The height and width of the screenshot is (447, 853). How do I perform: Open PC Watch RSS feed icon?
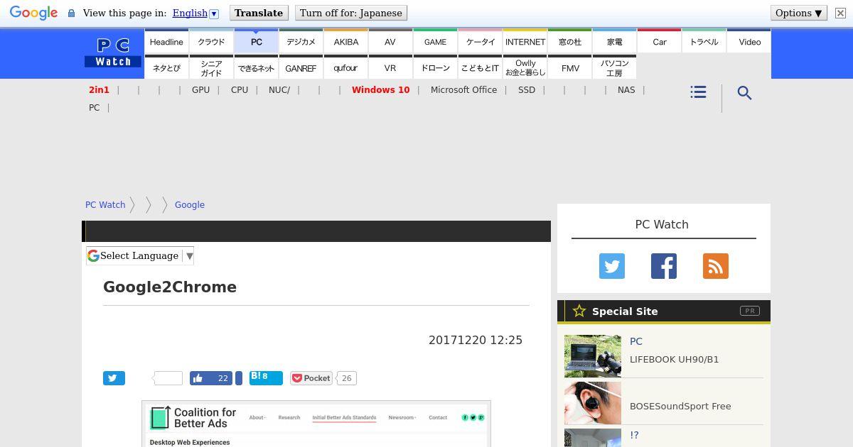pyautogui.click(x=716, y=266)
